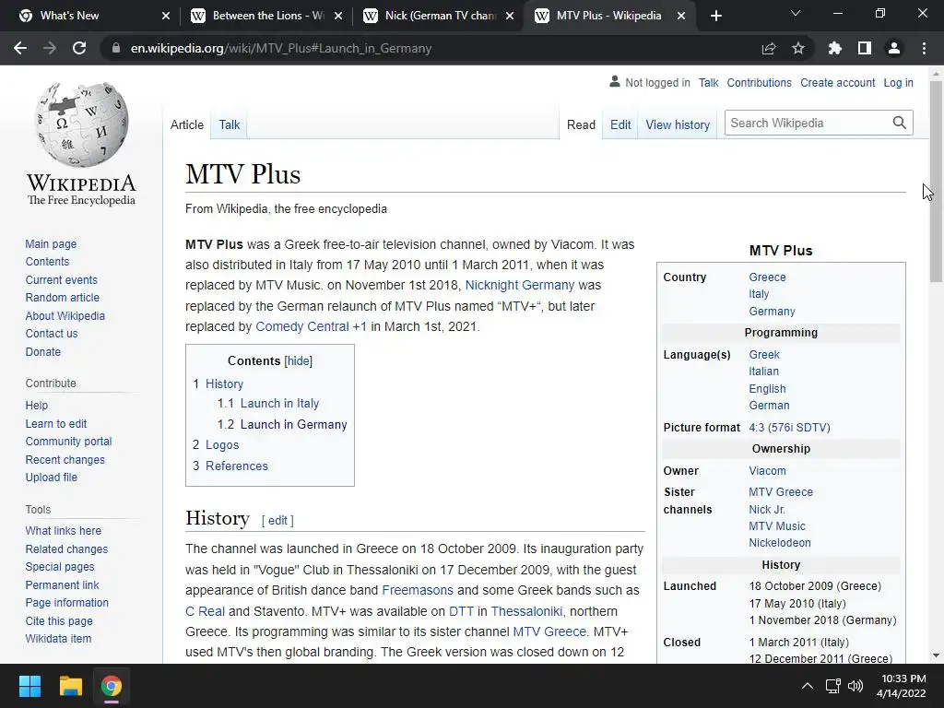This screenshot has width=944, height=708.
Task: Close the What's New tab
Action: pyautogui.click(x=166, y=16)
